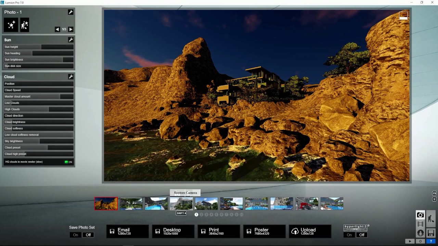438x246 pixels.
Task: Select the sixth photo thumbnail
Action: pos(231,204)
